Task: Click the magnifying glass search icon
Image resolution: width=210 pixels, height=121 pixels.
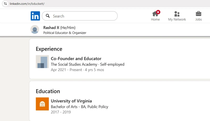Action: 48,16
